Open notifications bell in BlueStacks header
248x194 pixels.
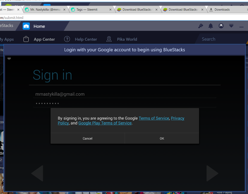tap(211, 26)
